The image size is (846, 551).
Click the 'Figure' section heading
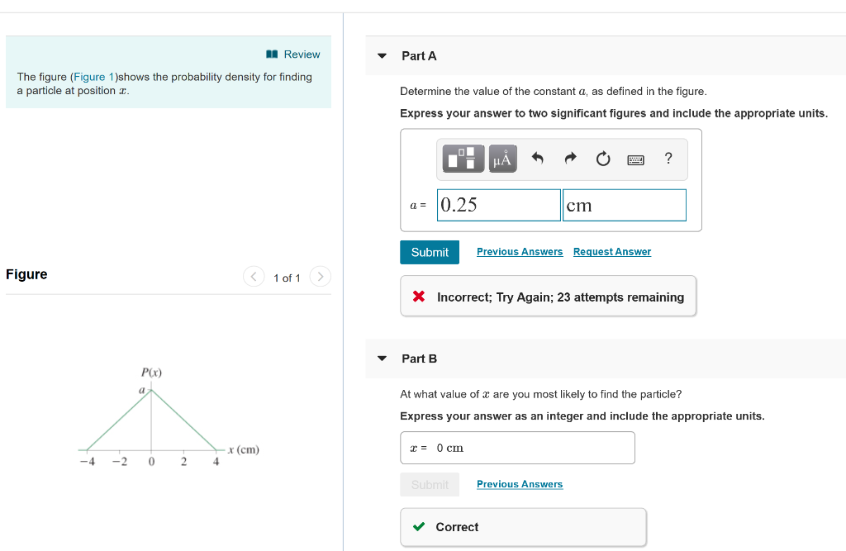click(x=26, y=274)
